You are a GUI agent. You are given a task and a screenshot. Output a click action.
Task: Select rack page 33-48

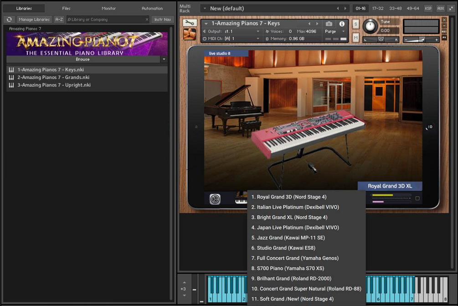tap(395, 9)
